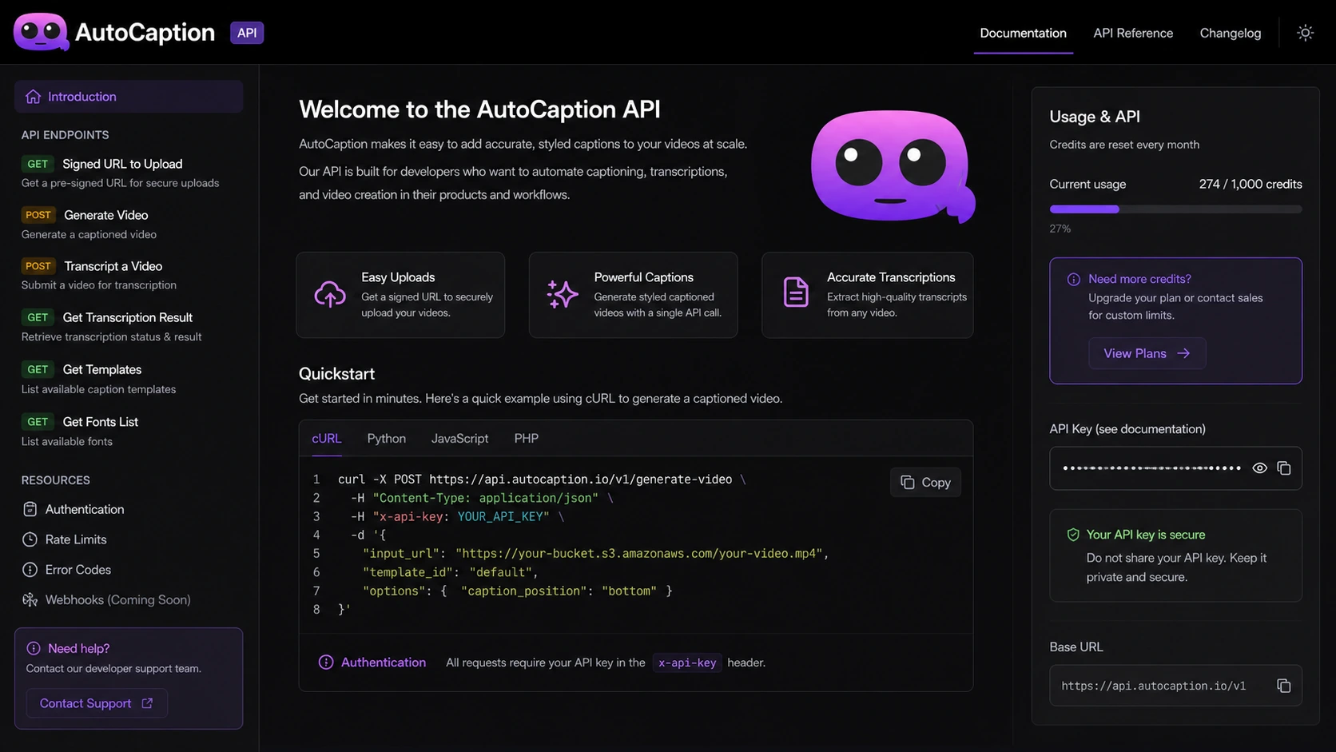Image resolution: width=1336 pixels, height=752 pixels.
Task: Click the Authentication sidebar icon
Action: 30,509
